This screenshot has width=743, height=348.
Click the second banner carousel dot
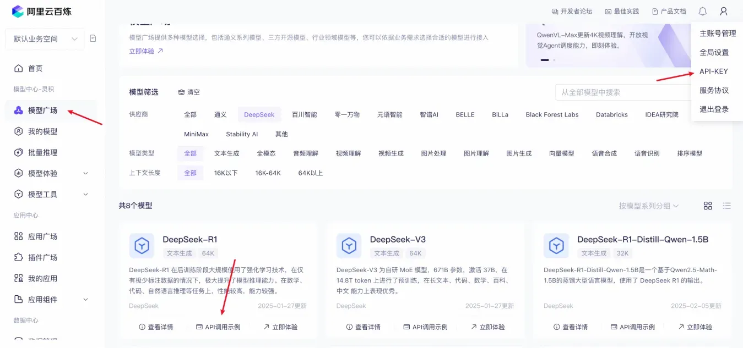click(554, 59)
